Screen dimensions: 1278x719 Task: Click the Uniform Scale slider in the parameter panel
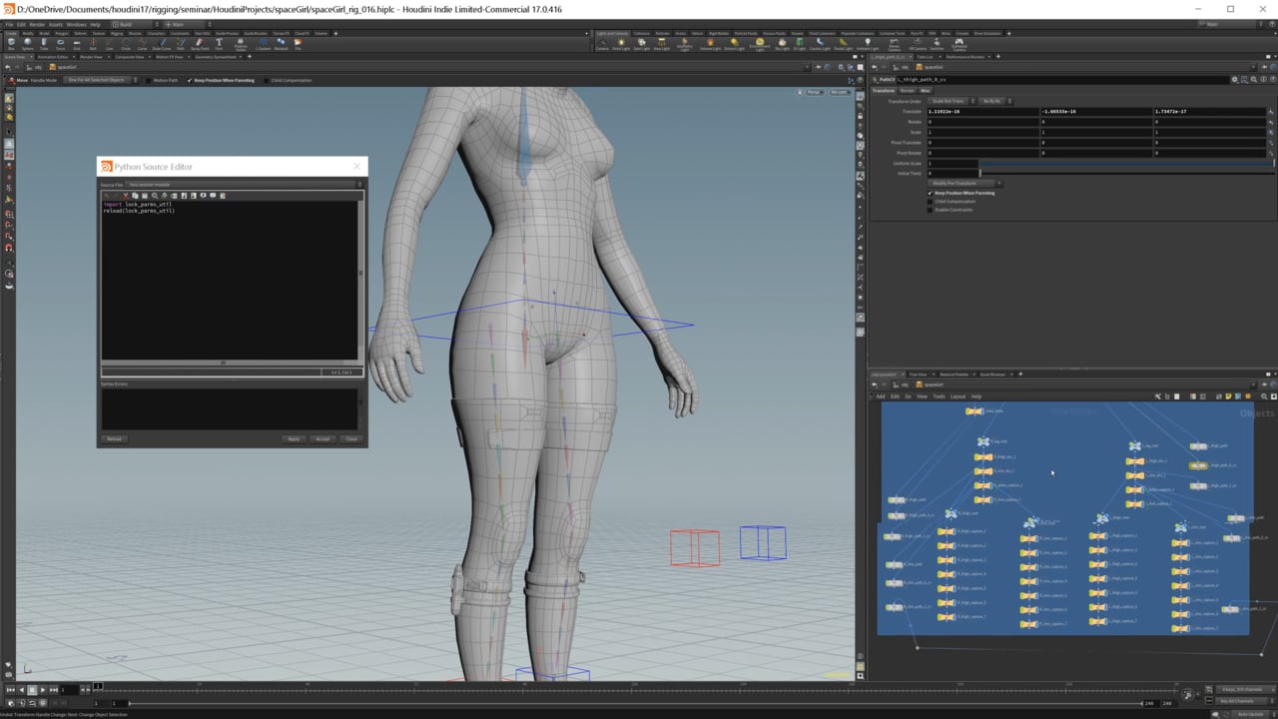click(1098, 163)
